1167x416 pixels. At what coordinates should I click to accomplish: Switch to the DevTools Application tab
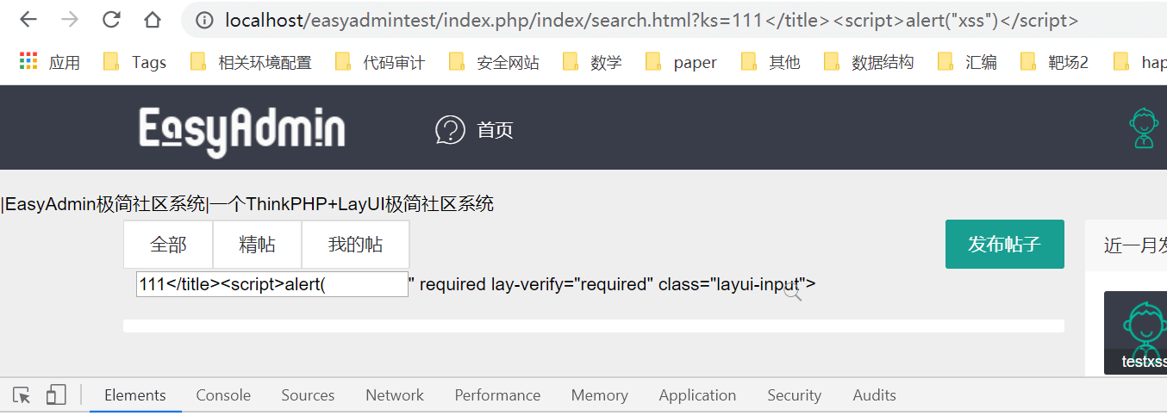697,395
